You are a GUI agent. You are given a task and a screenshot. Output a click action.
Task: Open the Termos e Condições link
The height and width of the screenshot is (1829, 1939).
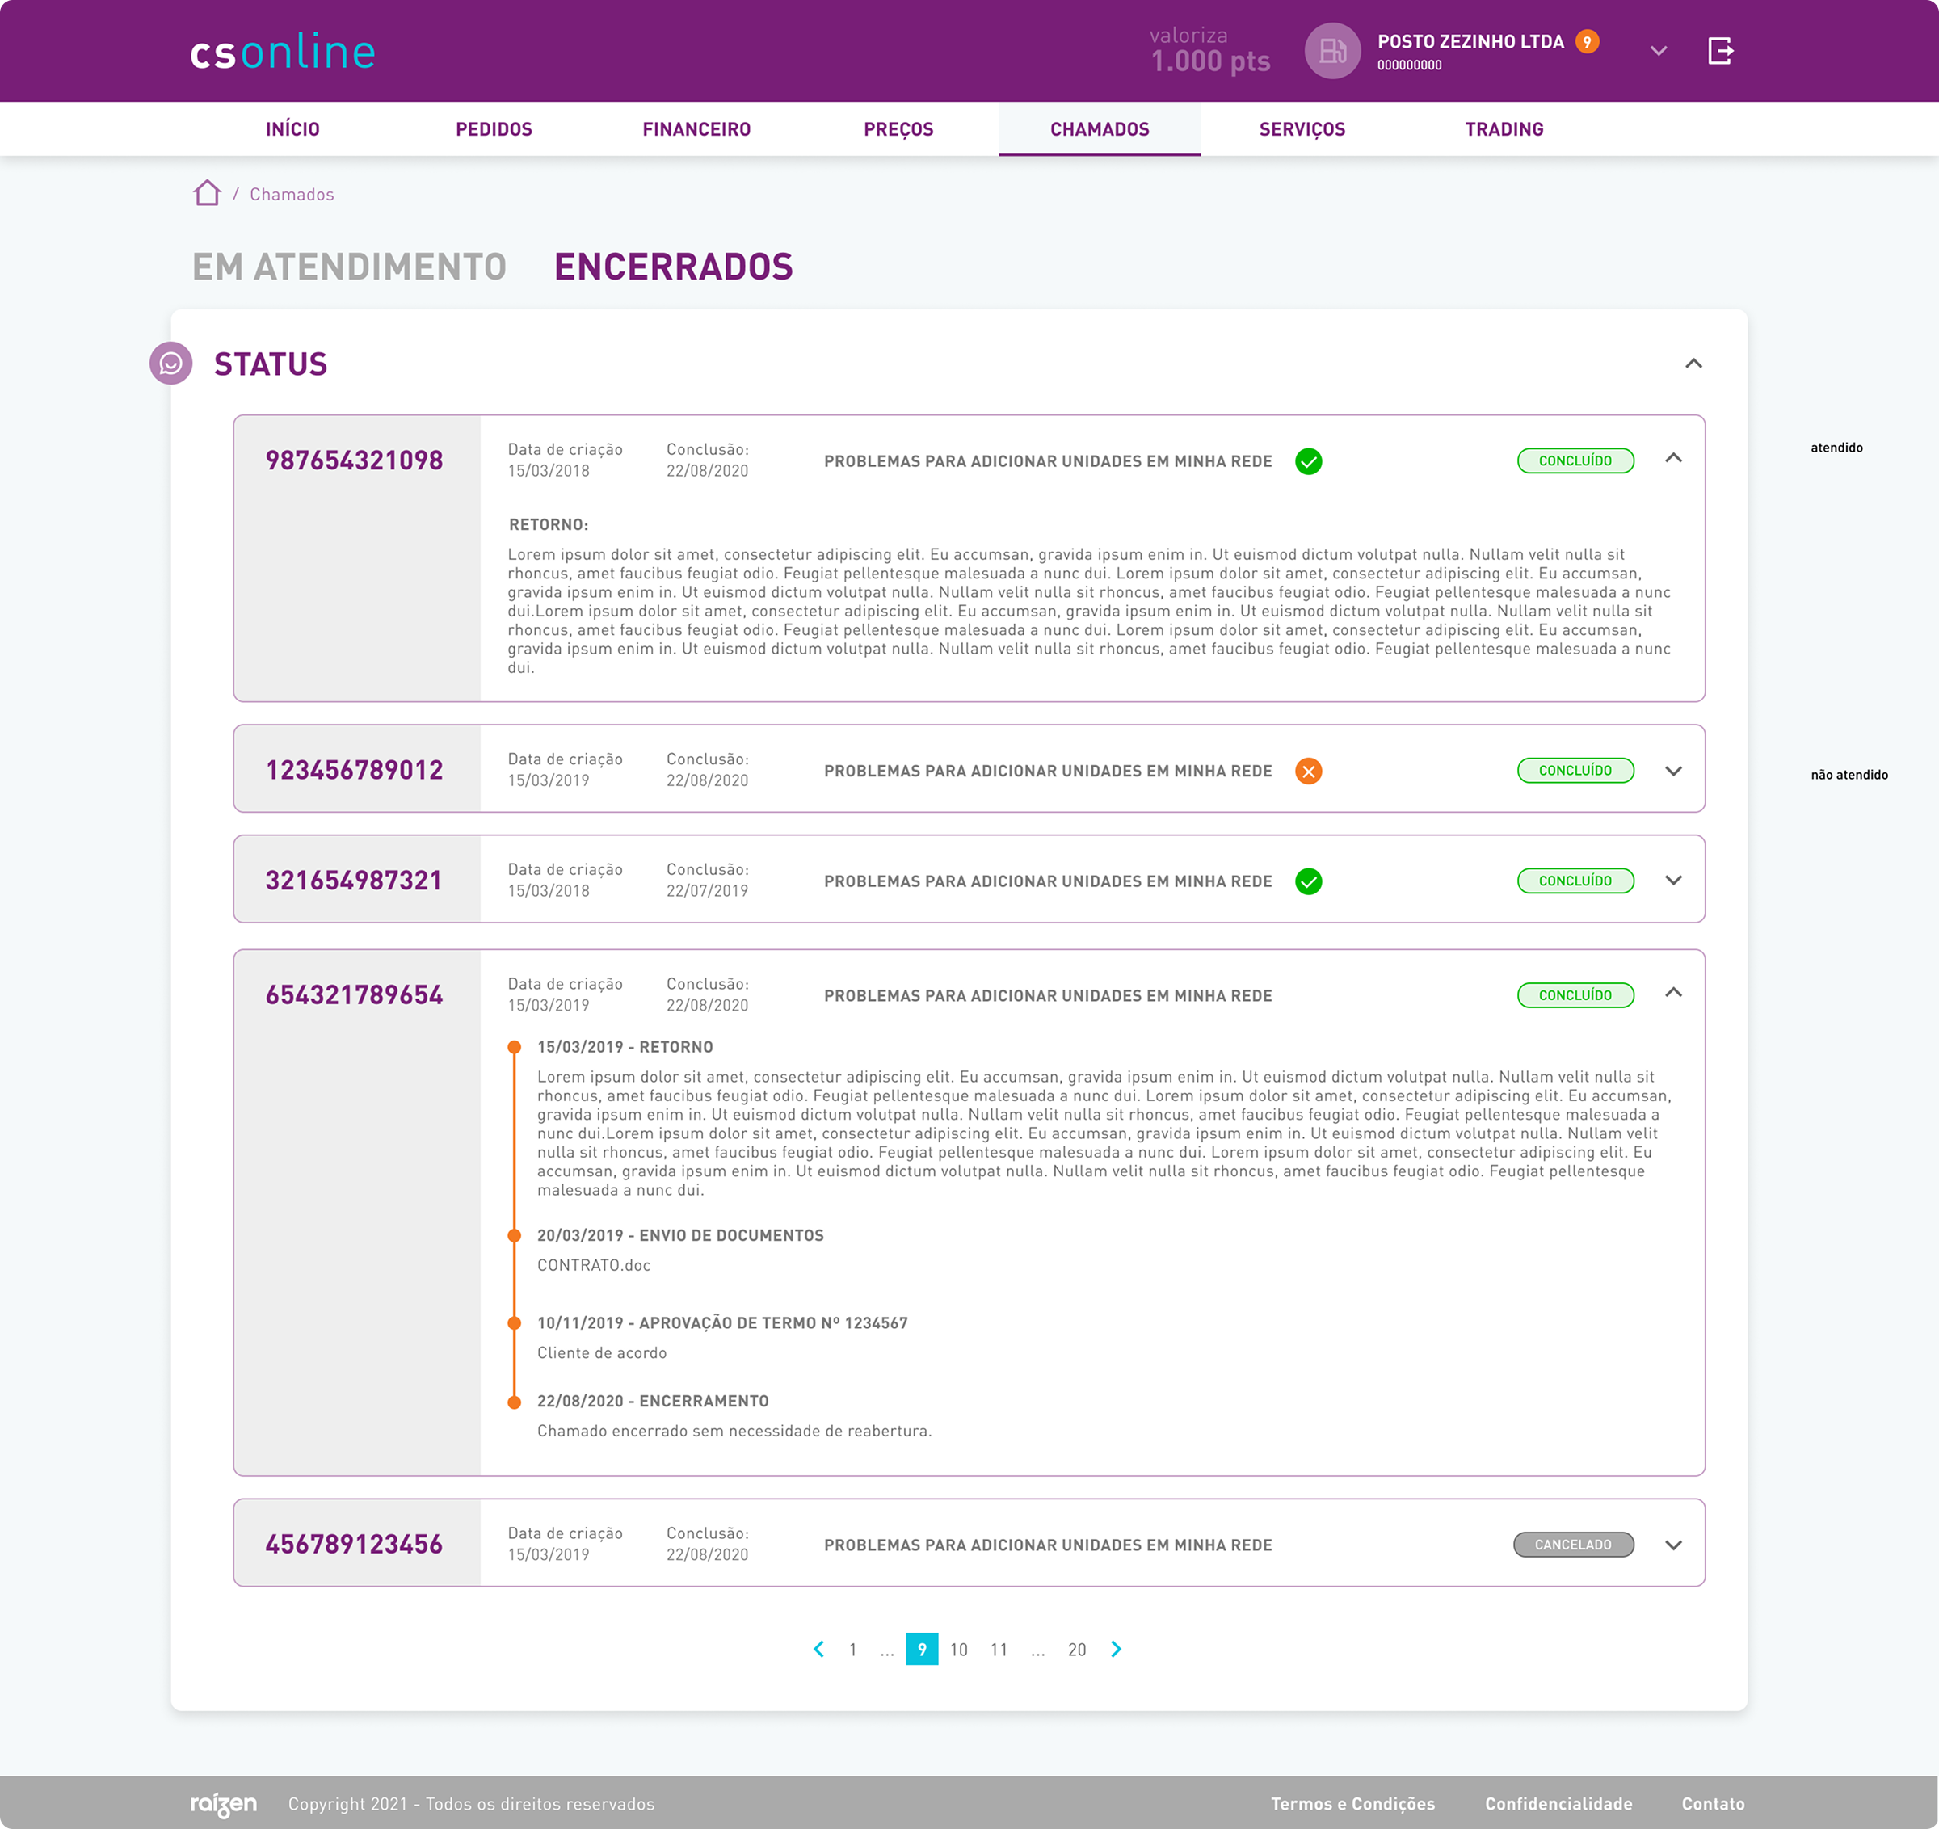coord(1352,1804)
